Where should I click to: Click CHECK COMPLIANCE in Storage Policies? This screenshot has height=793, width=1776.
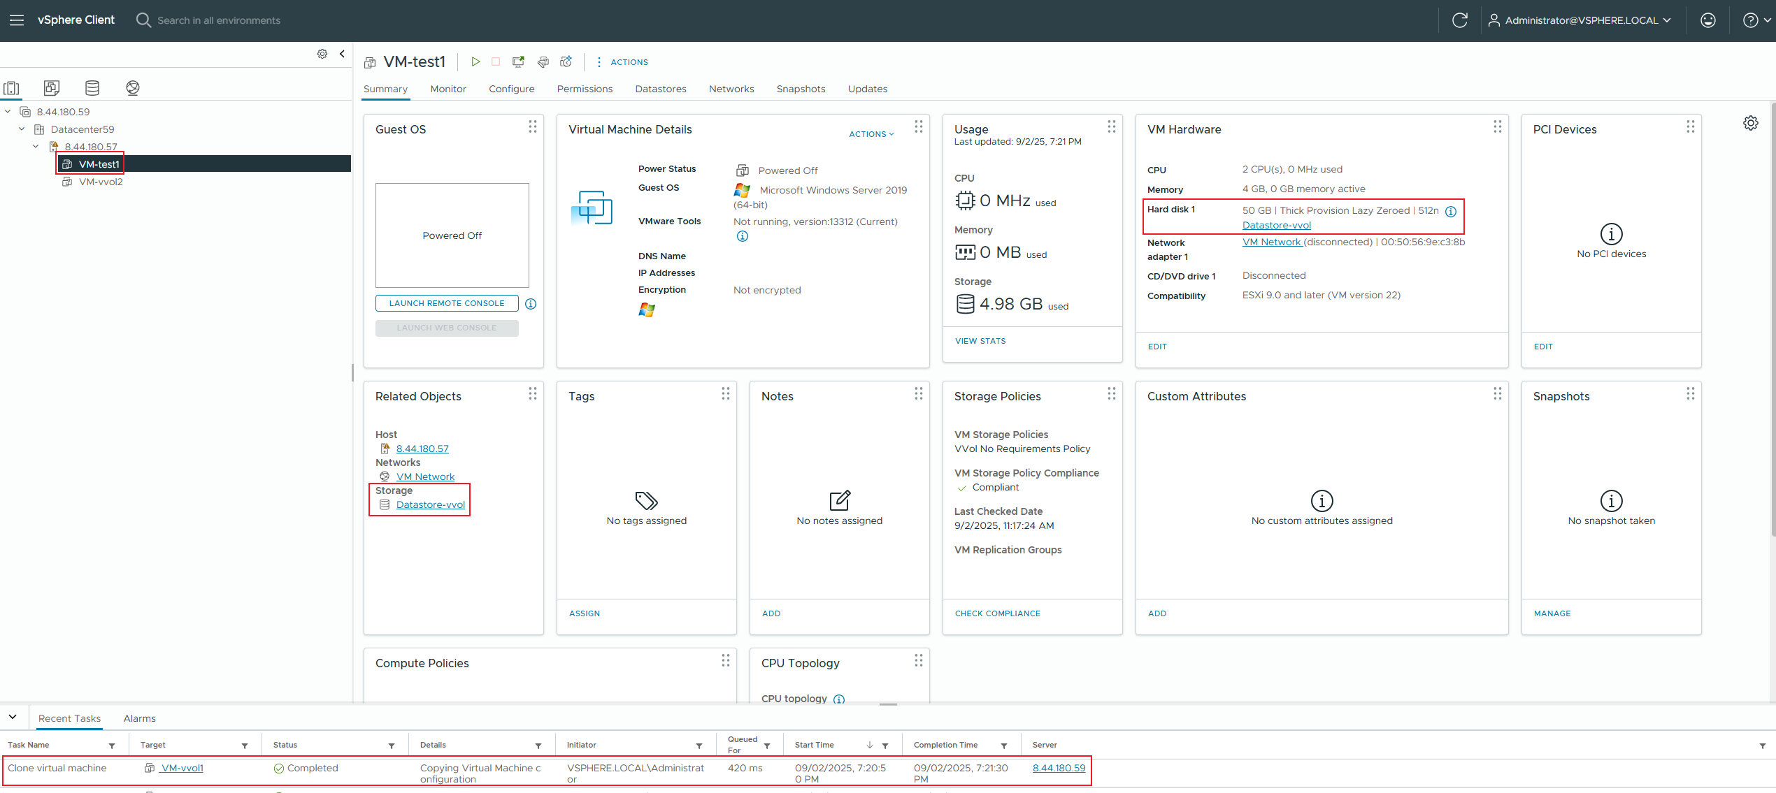998,614
